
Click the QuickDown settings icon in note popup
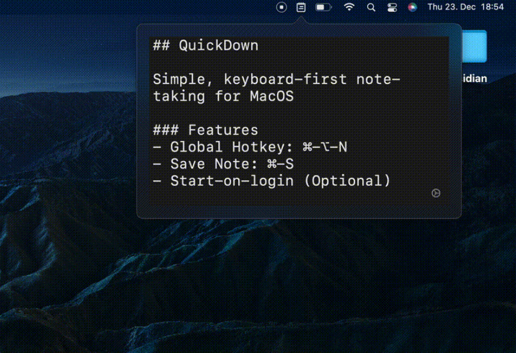[x=436, y=193]
